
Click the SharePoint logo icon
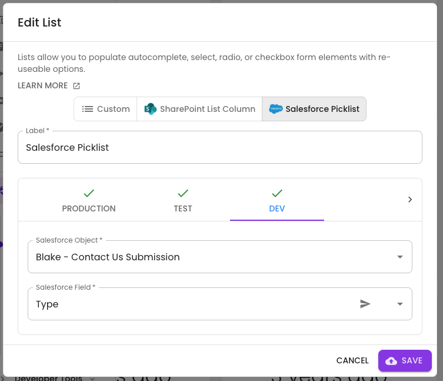tap(150, 109)
